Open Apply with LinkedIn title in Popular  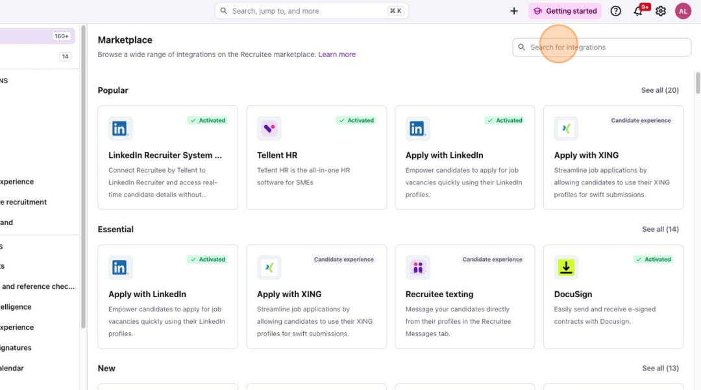tap(445, 155)
